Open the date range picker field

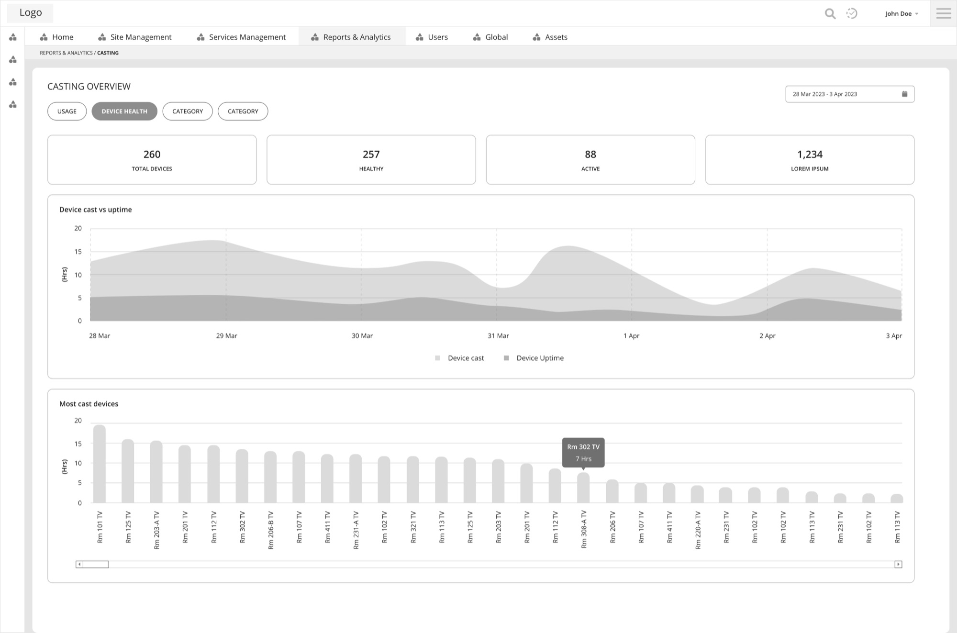click(x=850, y=94)
